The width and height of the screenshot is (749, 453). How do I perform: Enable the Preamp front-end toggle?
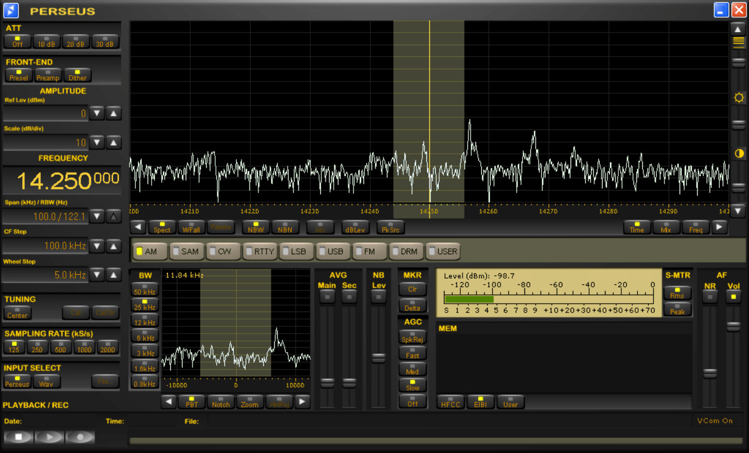[x=48, y=75]
